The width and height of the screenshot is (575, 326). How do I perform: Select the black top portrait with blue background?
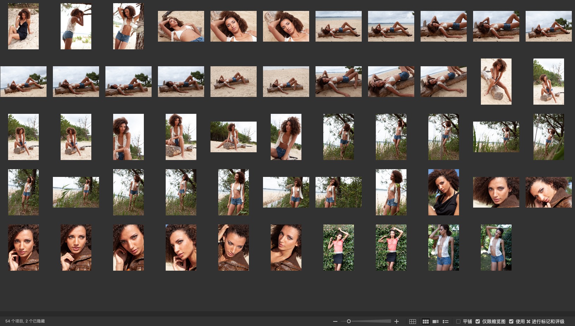[x=444, y=192]
